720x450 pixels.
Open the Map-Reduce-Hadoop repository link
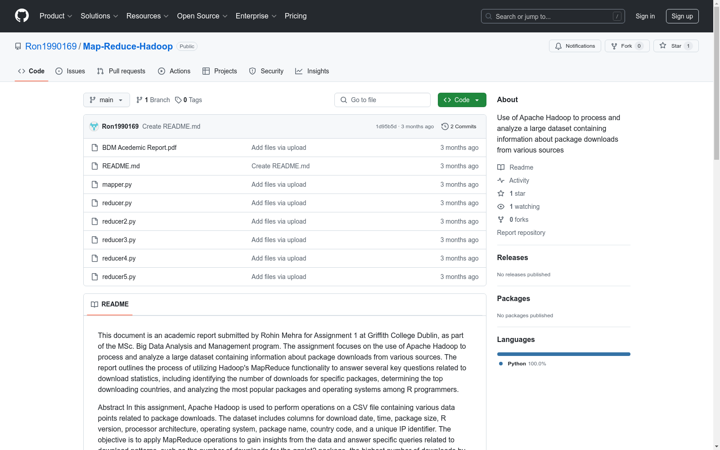[128, 46]
